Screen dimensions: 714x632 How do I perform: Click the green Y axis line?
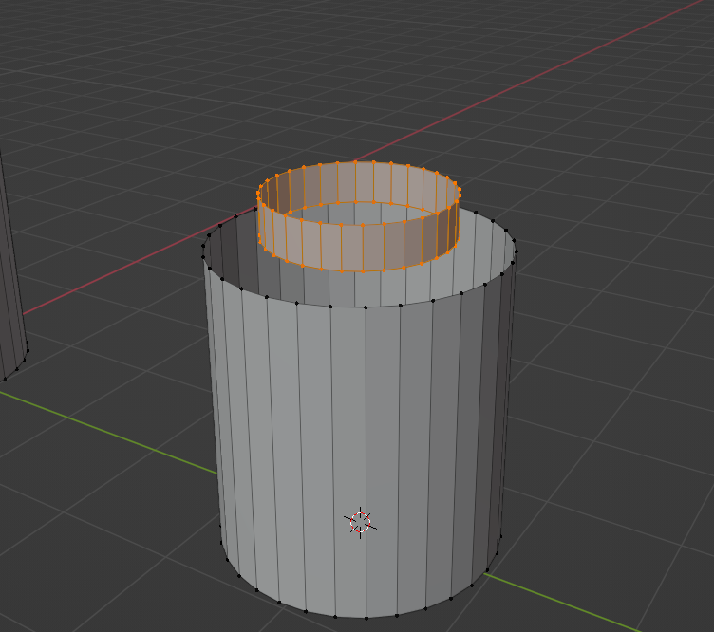109,433
